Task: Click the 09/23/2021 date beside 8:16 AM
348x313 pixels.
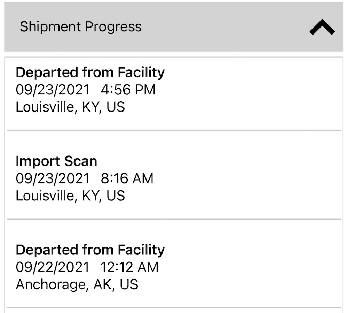Action: 53,178
